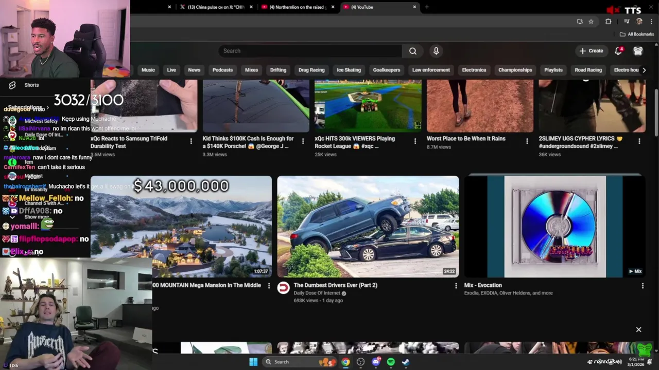
Task: Open Daily Dose Of Internet channel name
Action: click(x=317, y=293)
